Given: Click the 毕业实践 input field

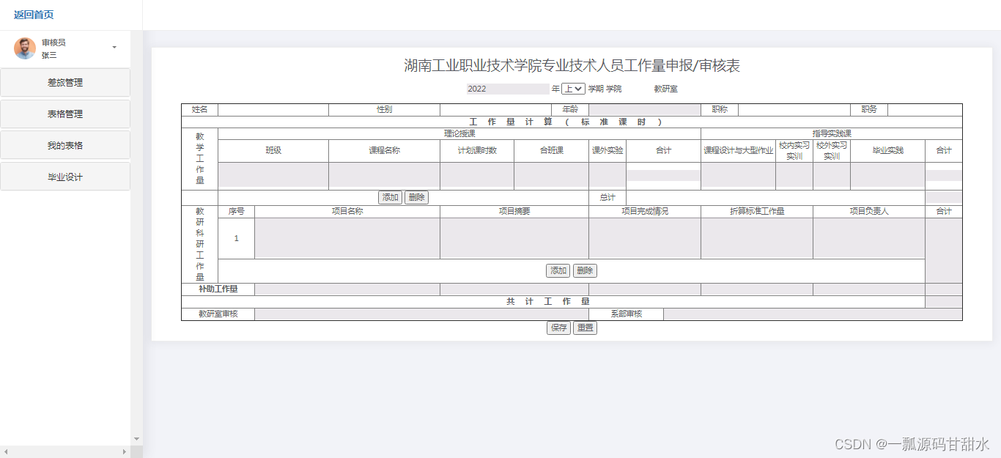Looking at the screenshot, I should tap(887, 176).
